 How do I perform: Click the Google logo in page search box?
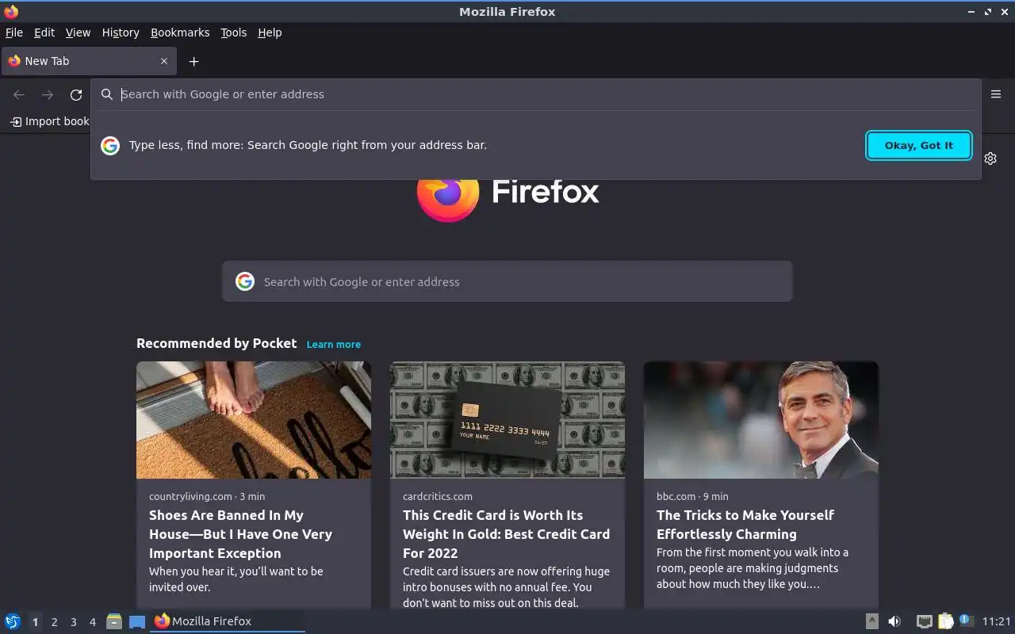point(245,281)
